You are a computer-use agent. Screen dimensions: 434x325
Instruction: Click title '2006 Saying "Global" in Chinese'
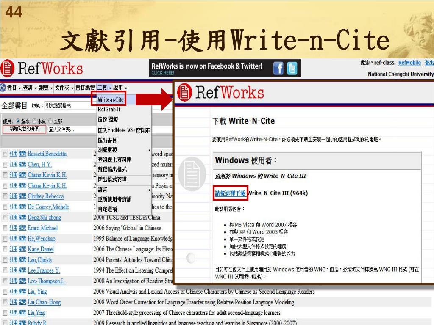127,228
